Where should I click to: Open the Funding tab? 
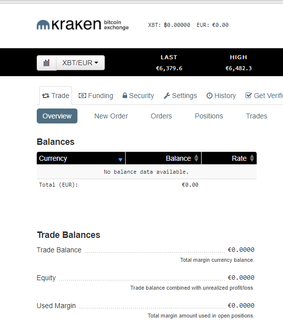click(96, 96)
